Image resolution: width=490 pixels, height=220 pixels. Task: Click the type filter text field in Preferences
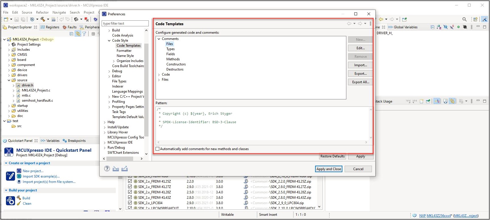[125, 23]
